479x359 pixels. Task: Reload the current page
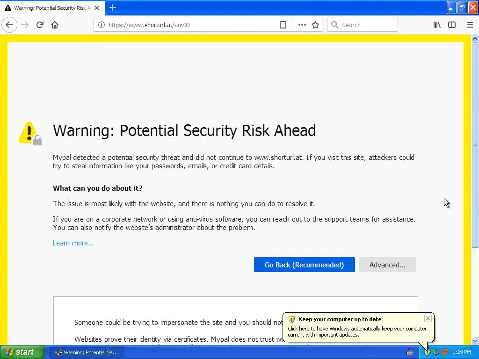40,25
